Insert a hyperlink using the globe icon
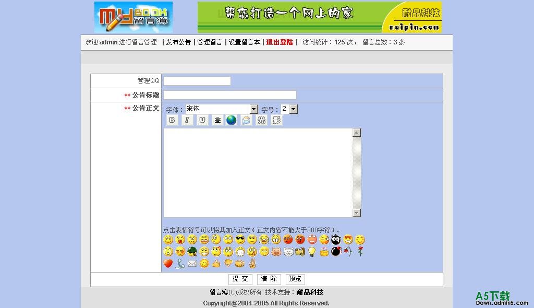 232,120
